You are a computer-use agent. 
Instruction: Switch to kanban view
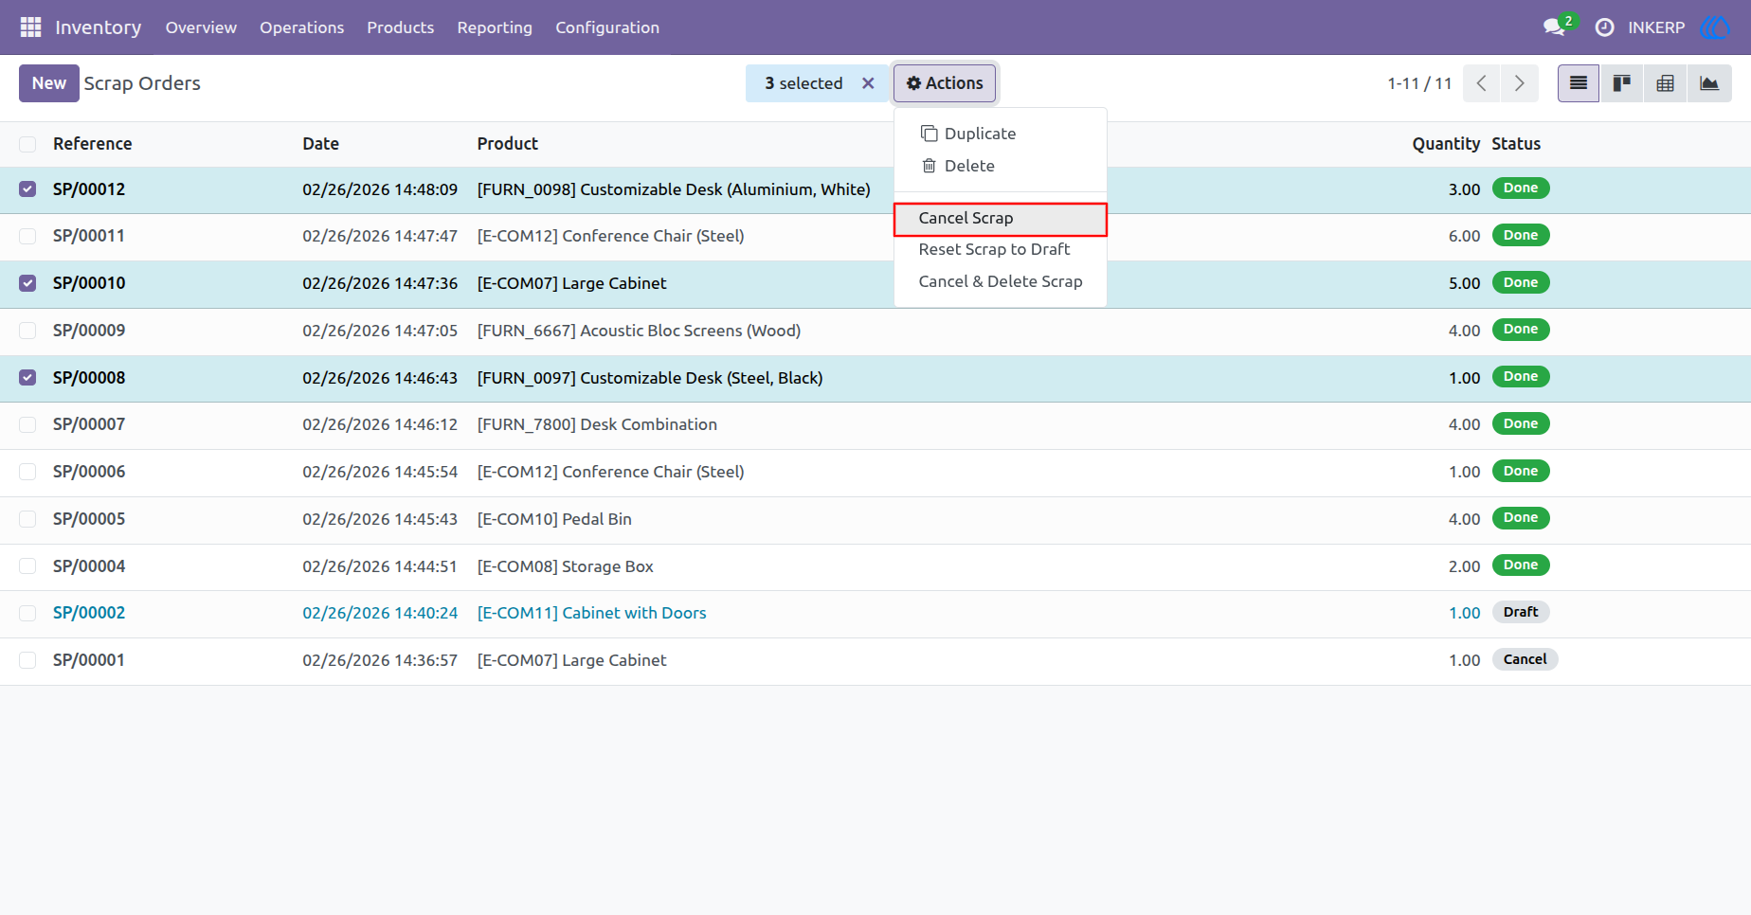(1622, 83)
